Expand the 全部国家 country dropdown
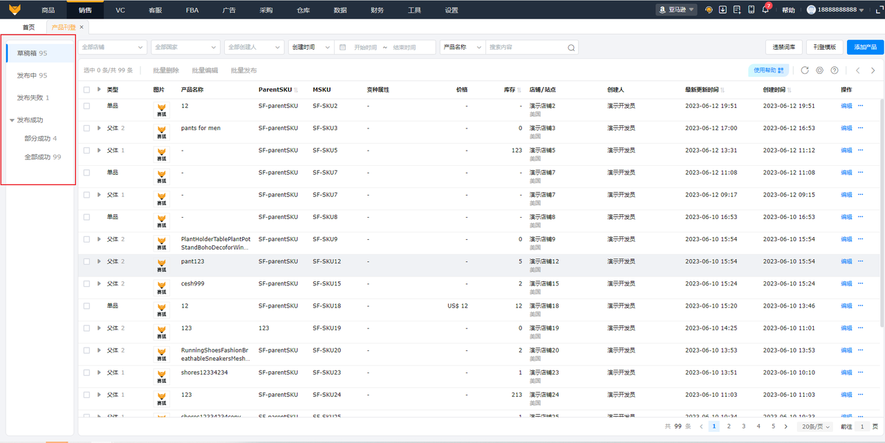885x443 pixels. [186, 47]
